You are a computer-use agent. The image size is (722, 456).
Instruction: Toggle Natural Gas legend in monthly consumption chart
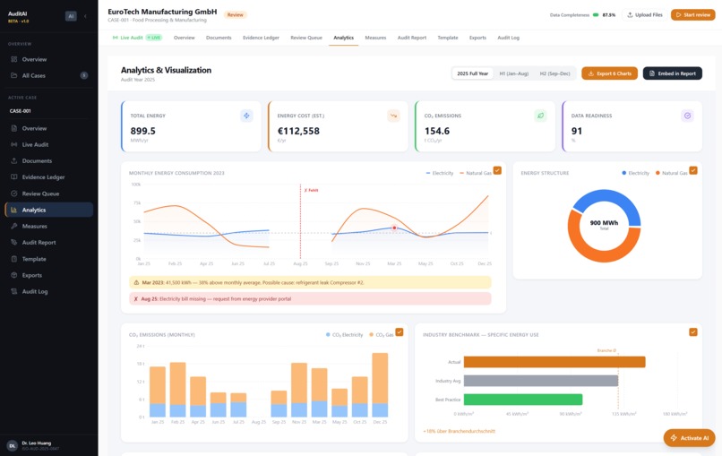[x=476, y=173]
